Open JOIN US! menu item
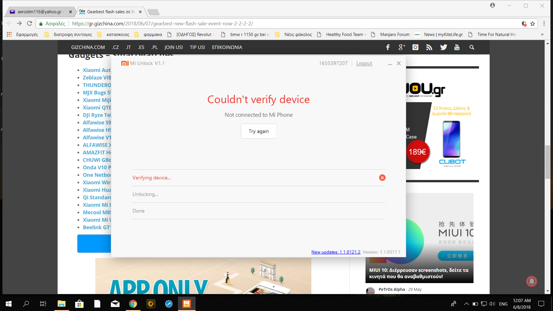Viewport: 553px width, 311px height. 173,47
